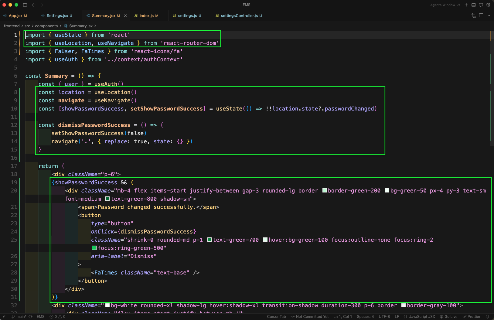Image resolution: width=494 pixels, height=320 pixels.
Task: Open the JavaScript JSX language mode selector
Action: point(422,317)
